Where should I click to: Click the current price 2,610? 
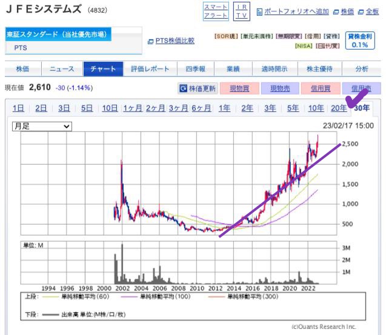point(40,87)
